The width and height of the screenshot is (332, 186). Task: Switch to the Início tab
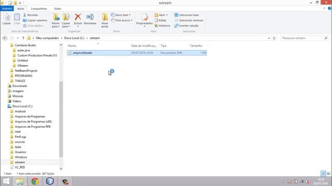(21, 9)
